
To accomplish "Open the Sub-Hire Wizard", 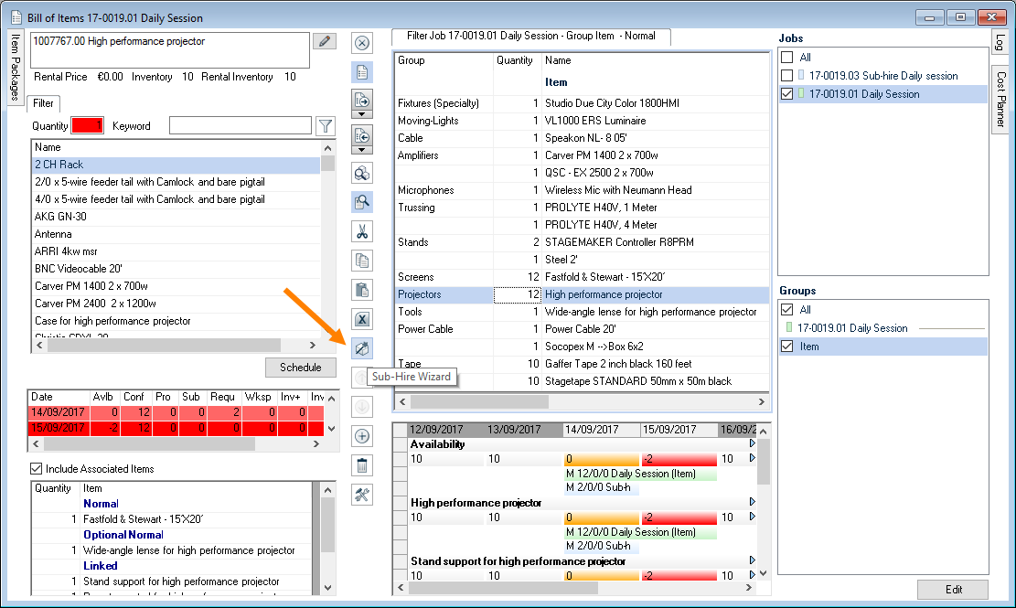I will (362, 348).
